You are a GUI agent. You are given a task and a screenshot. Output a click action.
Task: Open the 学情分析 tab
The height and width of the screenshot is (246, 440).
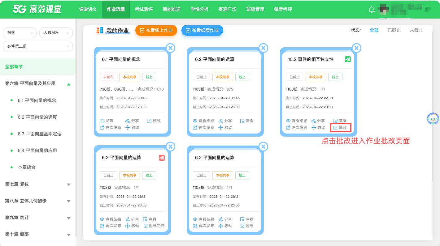199,9
